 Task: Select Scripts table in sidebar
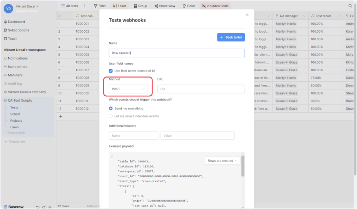point(15,114)
